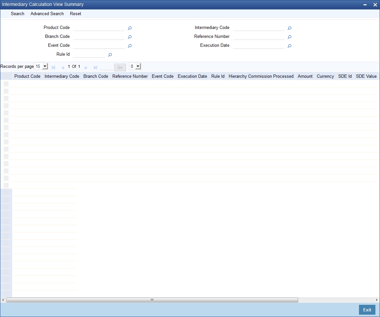This screenshot has height=317, width=380.
Task: Click SDE Value column header
Action: click(x=366, y=76)
